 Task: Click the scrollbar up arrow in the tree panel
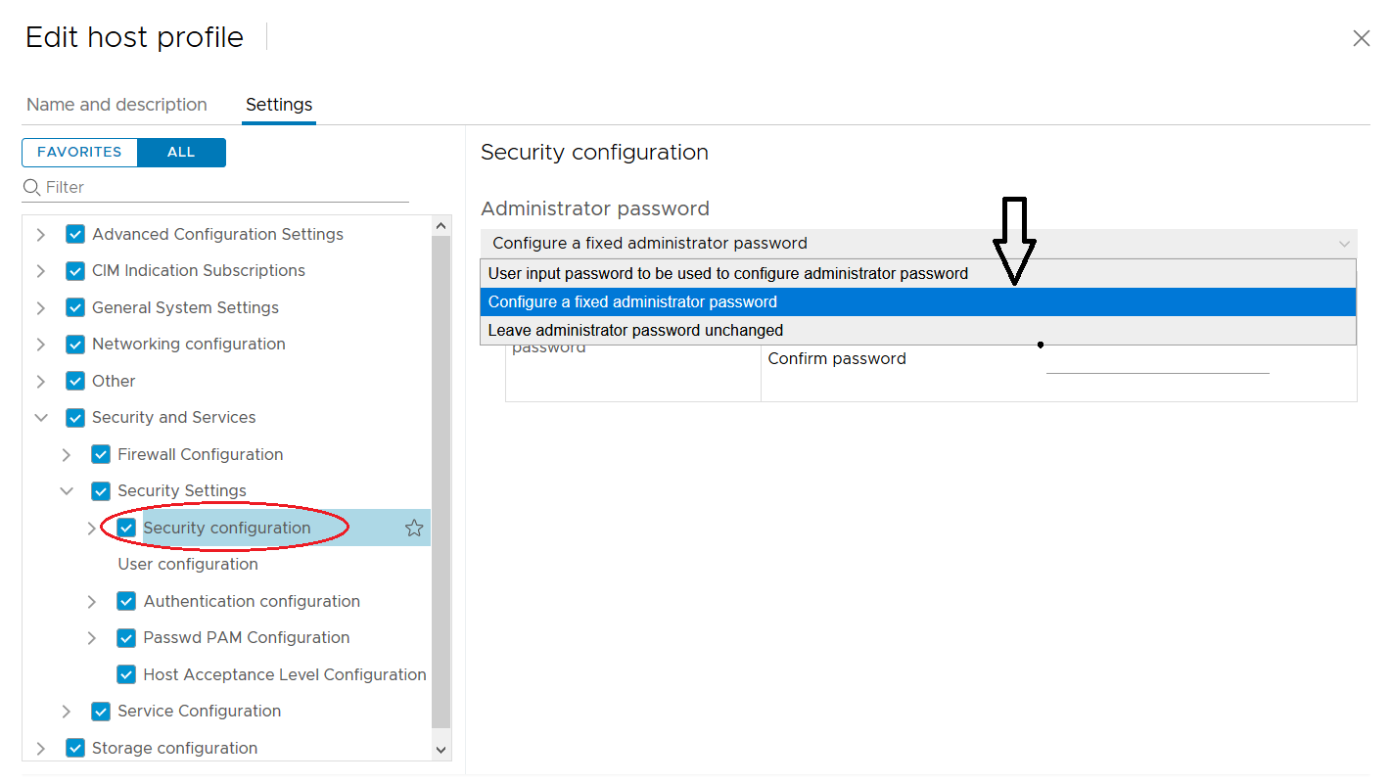click(x=440, y=224)
